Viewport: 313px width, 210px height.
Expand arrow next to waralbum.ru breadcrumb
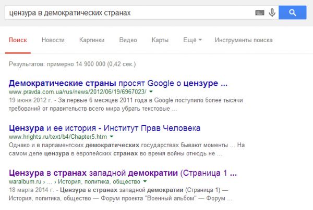point(145,181)
